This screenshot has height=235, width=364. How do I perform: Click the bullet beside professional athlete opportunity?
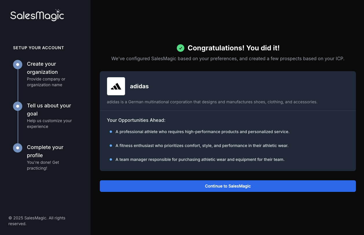point(111,132)
